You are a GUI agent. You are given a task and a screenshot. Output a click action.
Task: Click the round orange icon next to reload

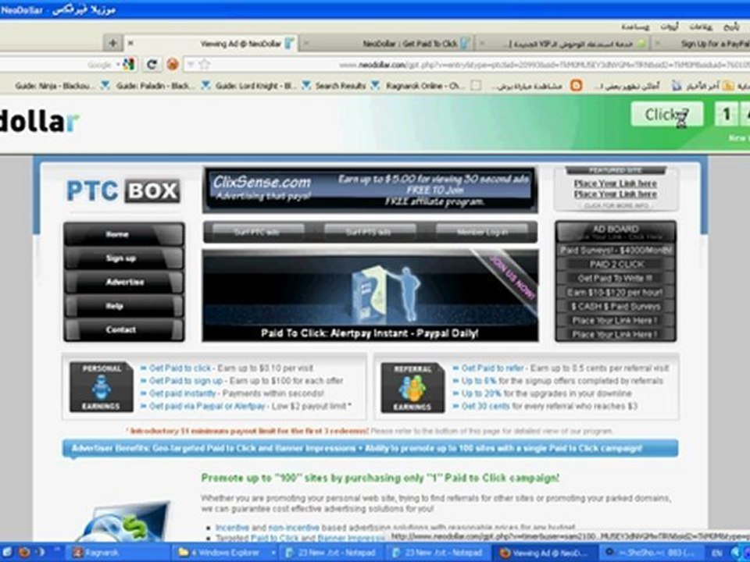click(x=172, y=64)
